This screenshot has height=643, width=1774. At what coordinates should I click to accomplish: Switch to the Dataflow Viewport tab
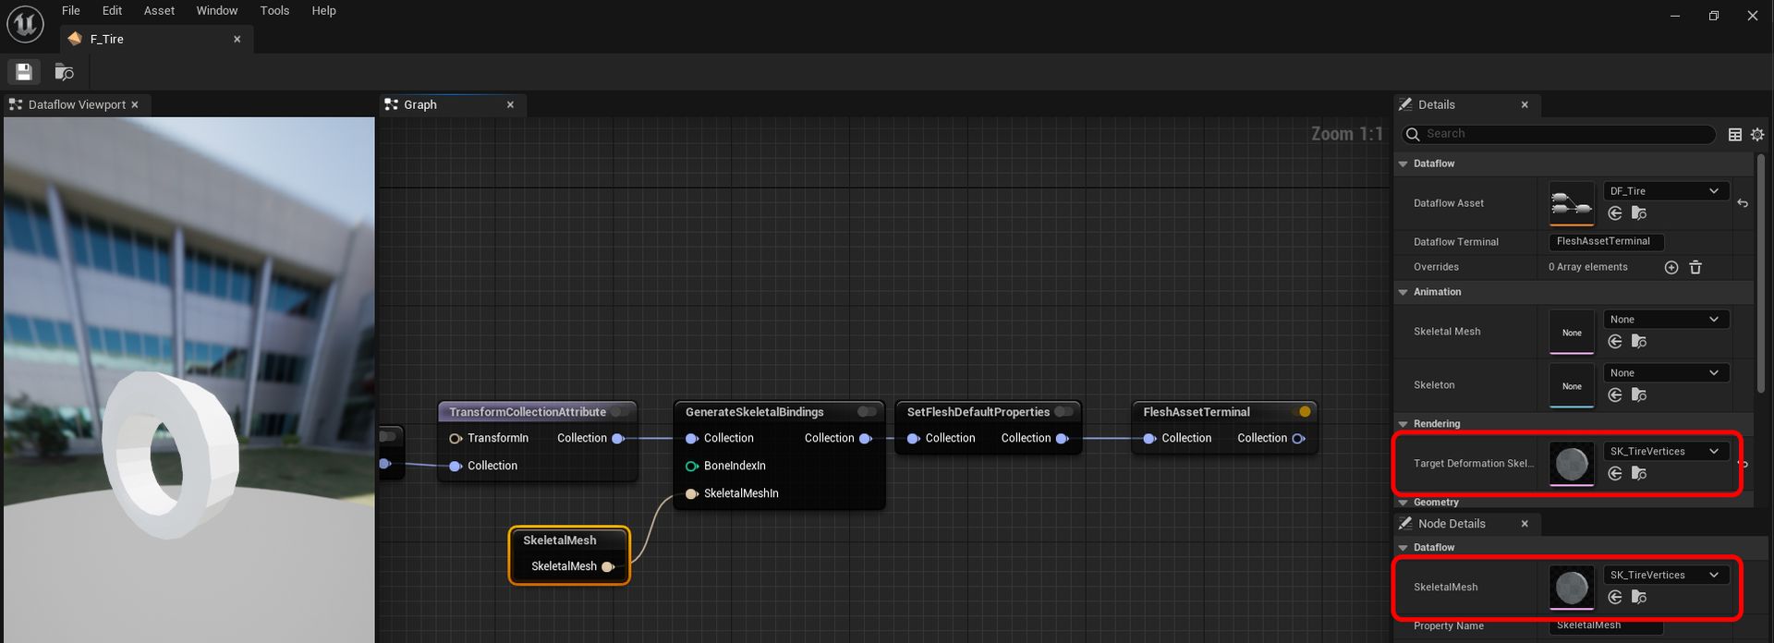pyautogui.click(x=77, y=105)
